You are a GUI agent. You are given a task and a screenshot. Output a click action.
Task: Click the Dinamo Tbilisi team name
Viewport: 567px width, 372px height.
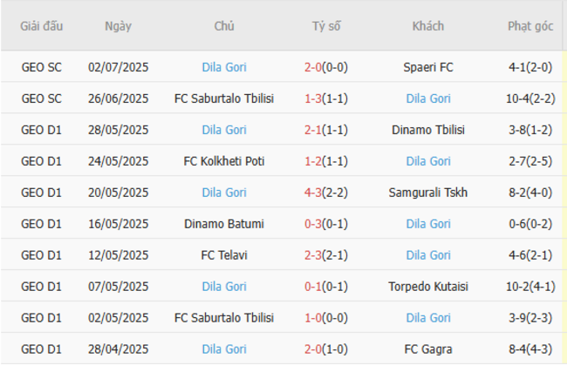click(428, 130)
